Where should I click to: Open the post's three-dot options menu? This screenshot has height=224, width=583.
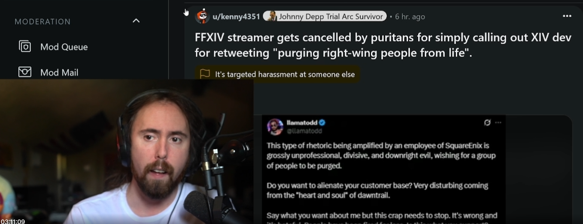[567, 16]
